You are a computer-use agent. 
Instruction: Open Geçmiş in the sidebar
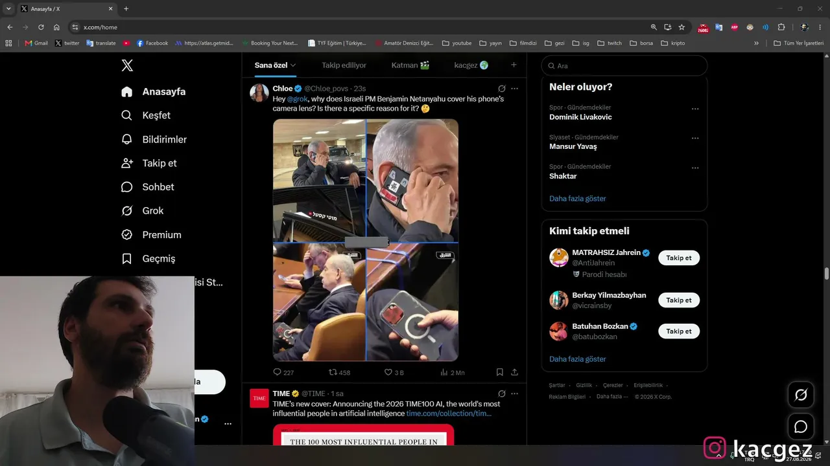coord(148,259)
